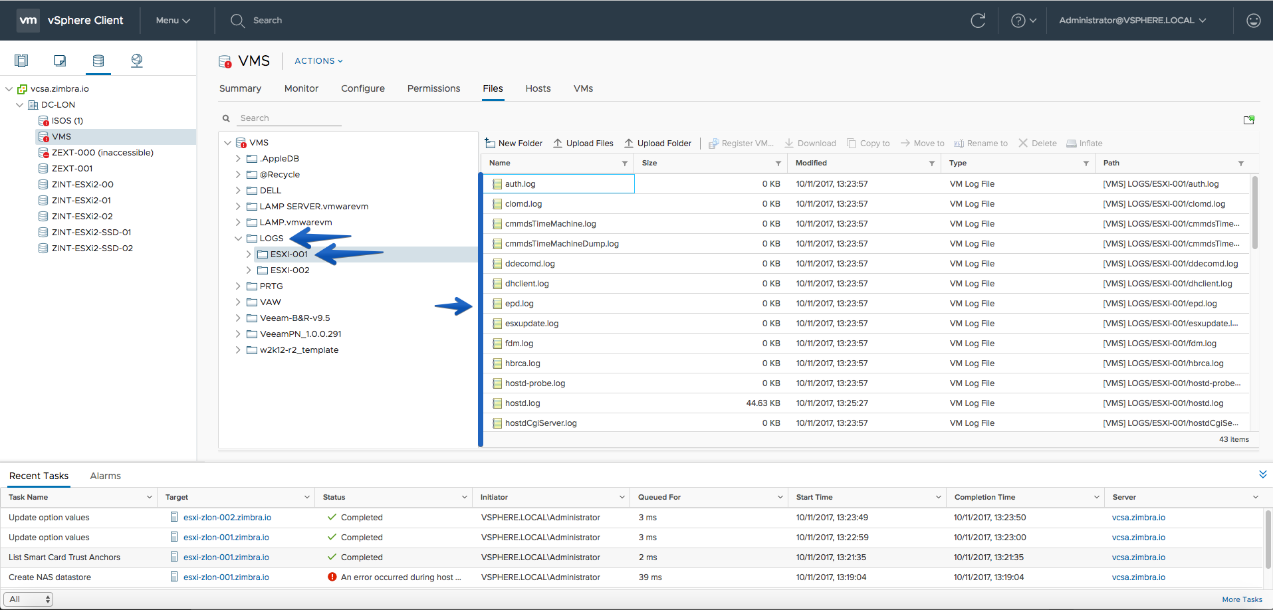This screenshot has height=610, width=1273.
Task: Click vcsa.zimbra.io server link in first task row
Action: pyautogui.click(x=1139, y=518)
